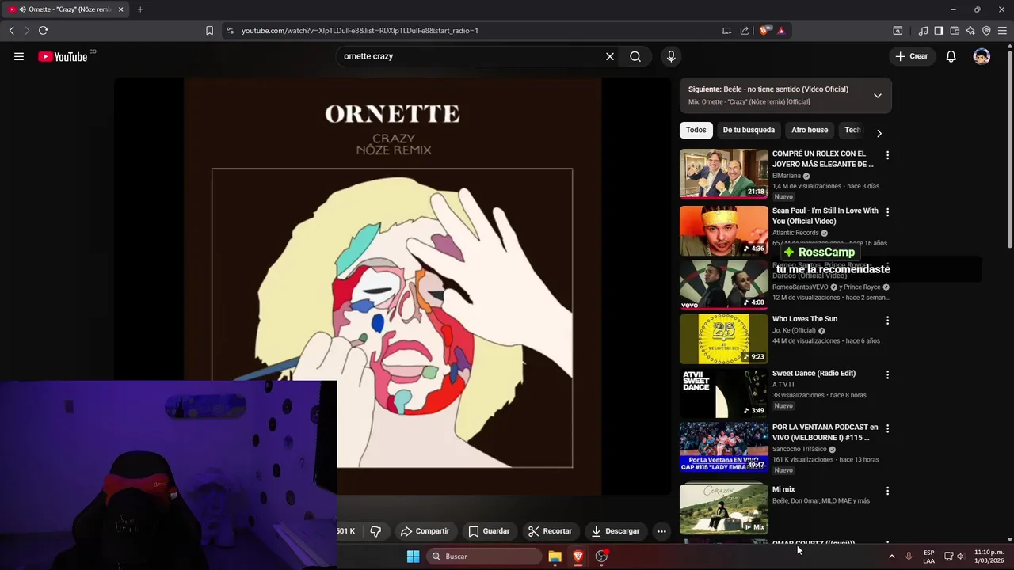
Task: Open YouTube notifications bell
Action: (x=951, y=56)
